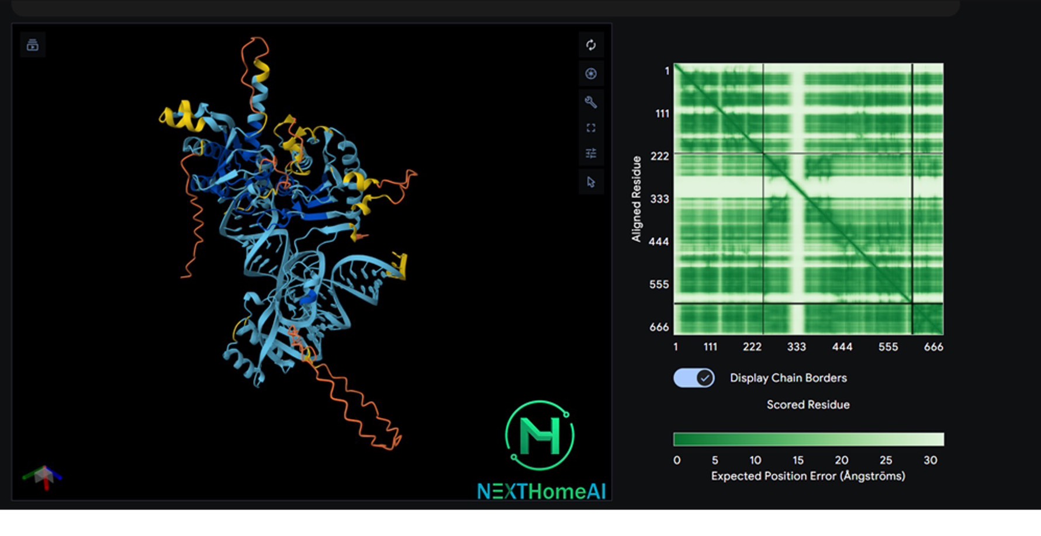Click the Scored Residue axis label

(x=808, y=405)
